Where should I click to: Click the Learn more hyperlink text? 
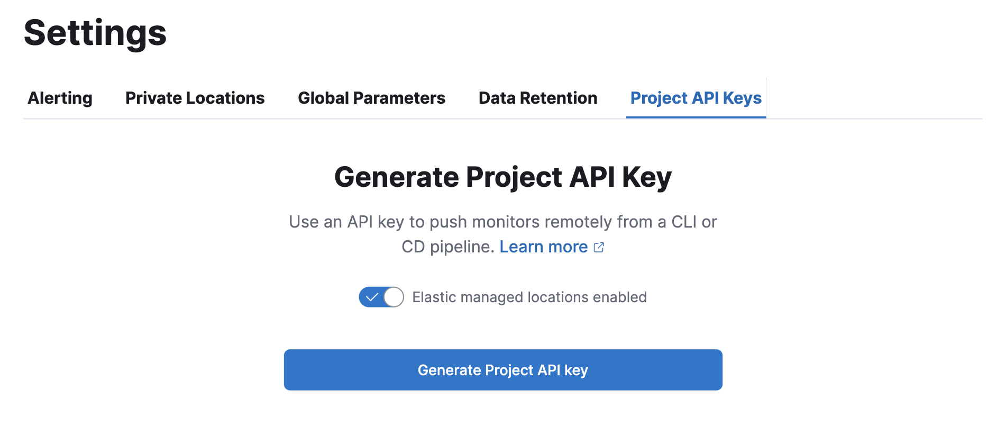pos(543,247)
